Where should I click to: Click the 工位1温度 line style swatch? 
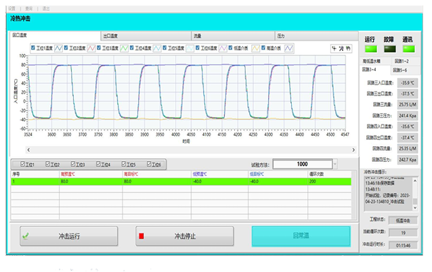coord(58,48)
